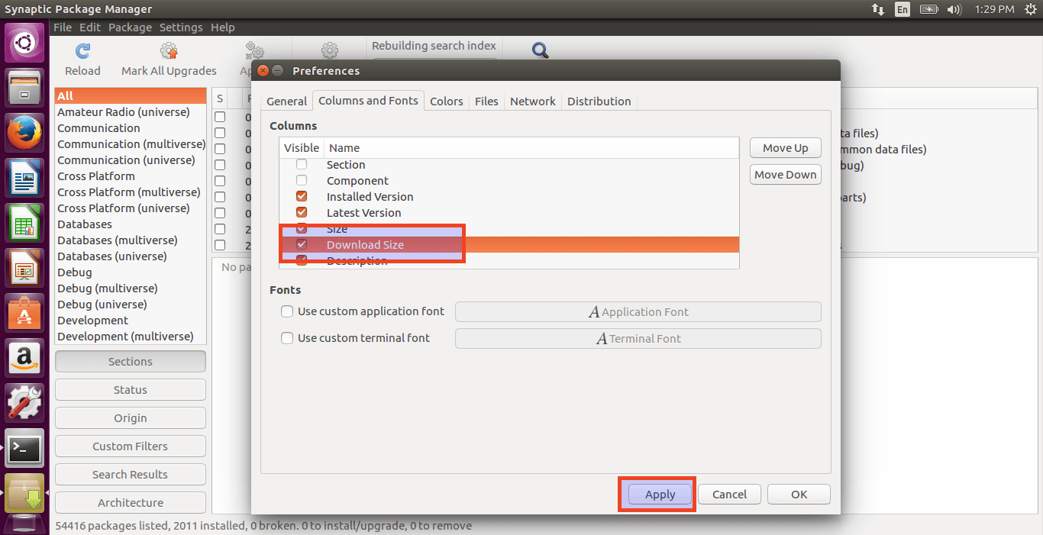Click the LibreOffice Writer dock icon

click(24, 177)
